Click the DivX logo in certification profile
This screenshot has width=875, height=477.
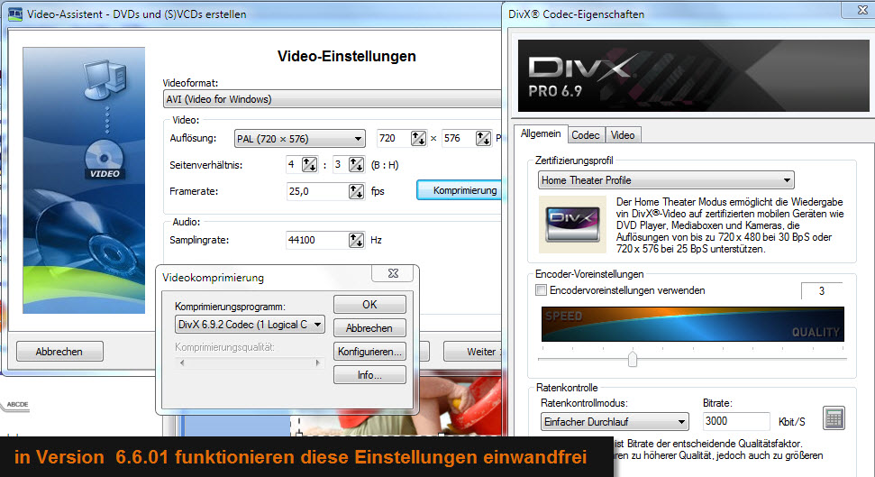(574, 224)
